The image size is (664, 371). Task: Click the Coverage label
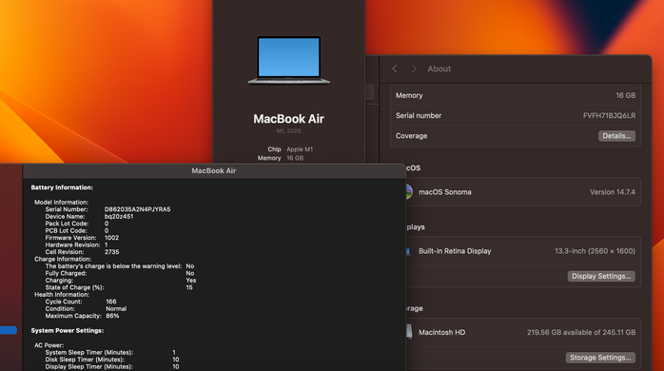pos(411,136)
